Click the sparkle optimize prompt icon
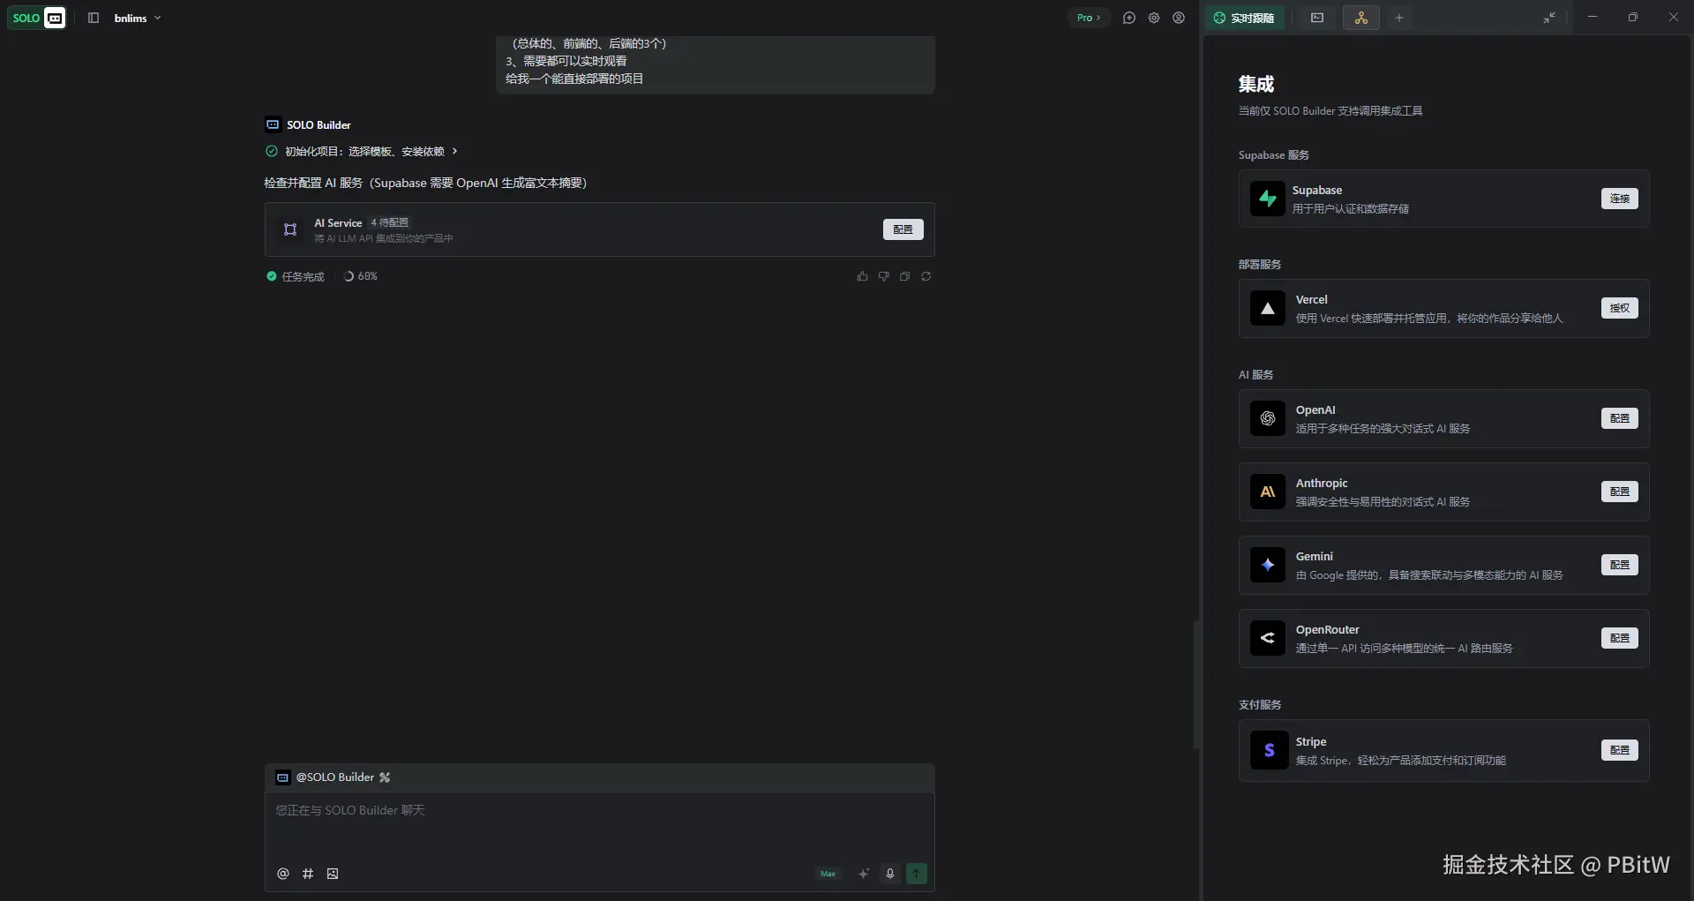This screenshot has width=1694, height=901. (x=864, y=874)
